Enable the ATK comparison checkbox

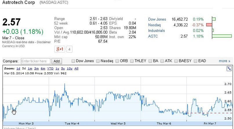click(162, 61)
